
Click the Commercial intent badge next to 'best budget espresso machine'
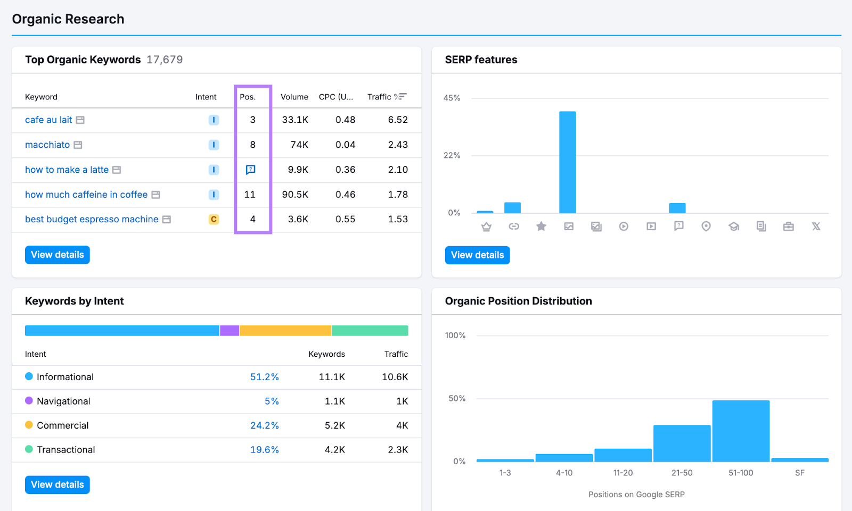(214, 219)
